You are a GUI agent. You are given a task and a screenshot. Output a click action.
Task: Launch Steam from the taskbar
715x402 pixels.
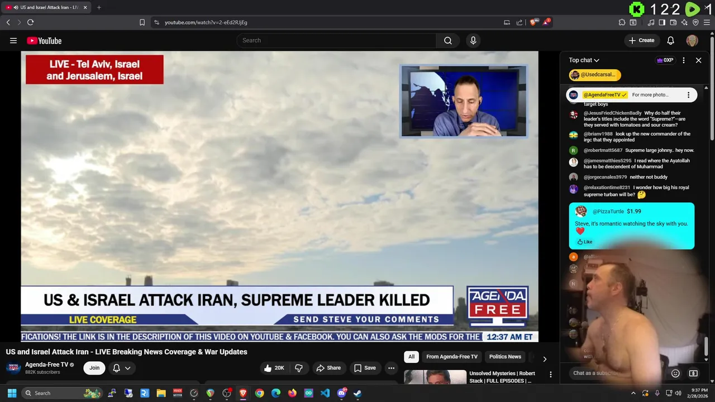357,393
